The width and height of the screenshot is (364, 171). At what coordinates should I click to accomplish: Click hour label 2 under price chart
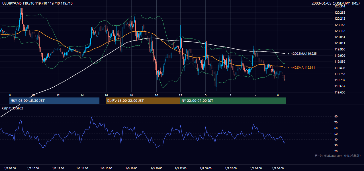point(231,95)
